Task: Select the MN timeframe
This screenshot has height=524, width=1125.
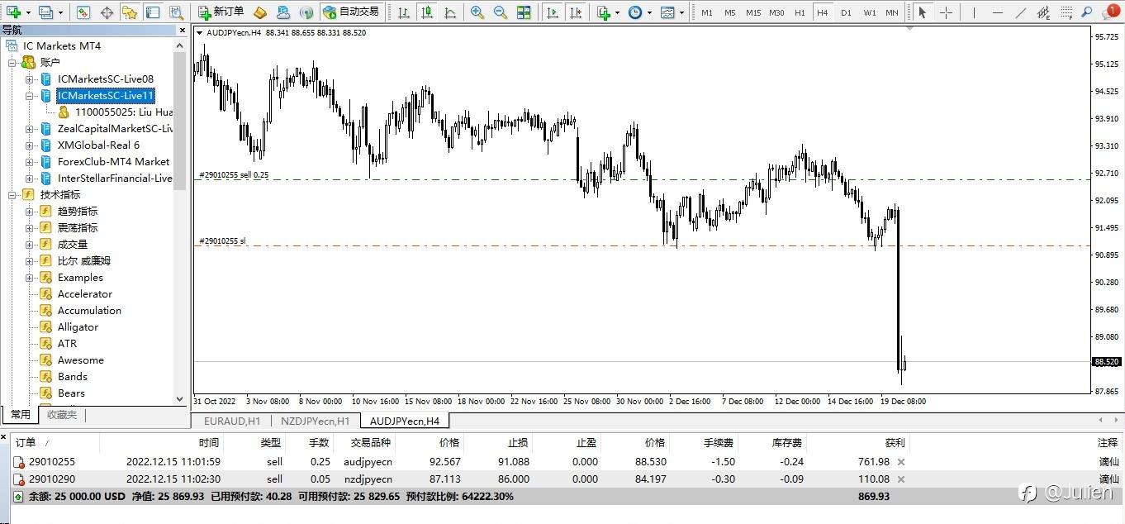Action: pyautogui.click(x=892, y=12)
